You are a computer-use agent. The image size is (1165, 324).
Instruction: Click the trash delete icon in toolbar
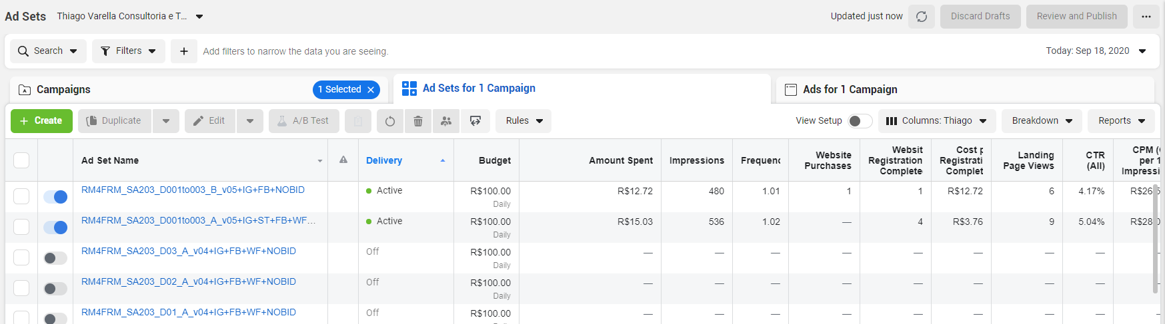click(x=418, y=121)
